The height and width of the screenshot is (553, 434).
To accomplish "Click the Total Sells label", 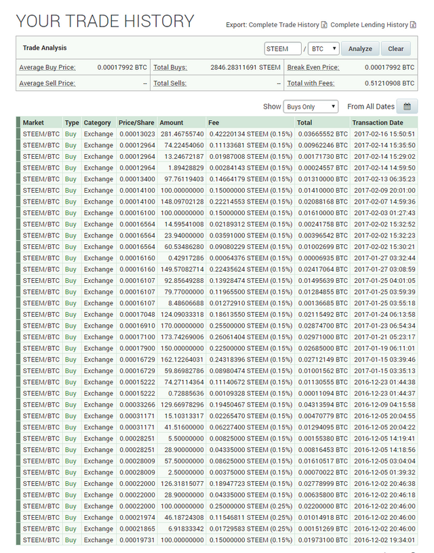I will 170,83.
